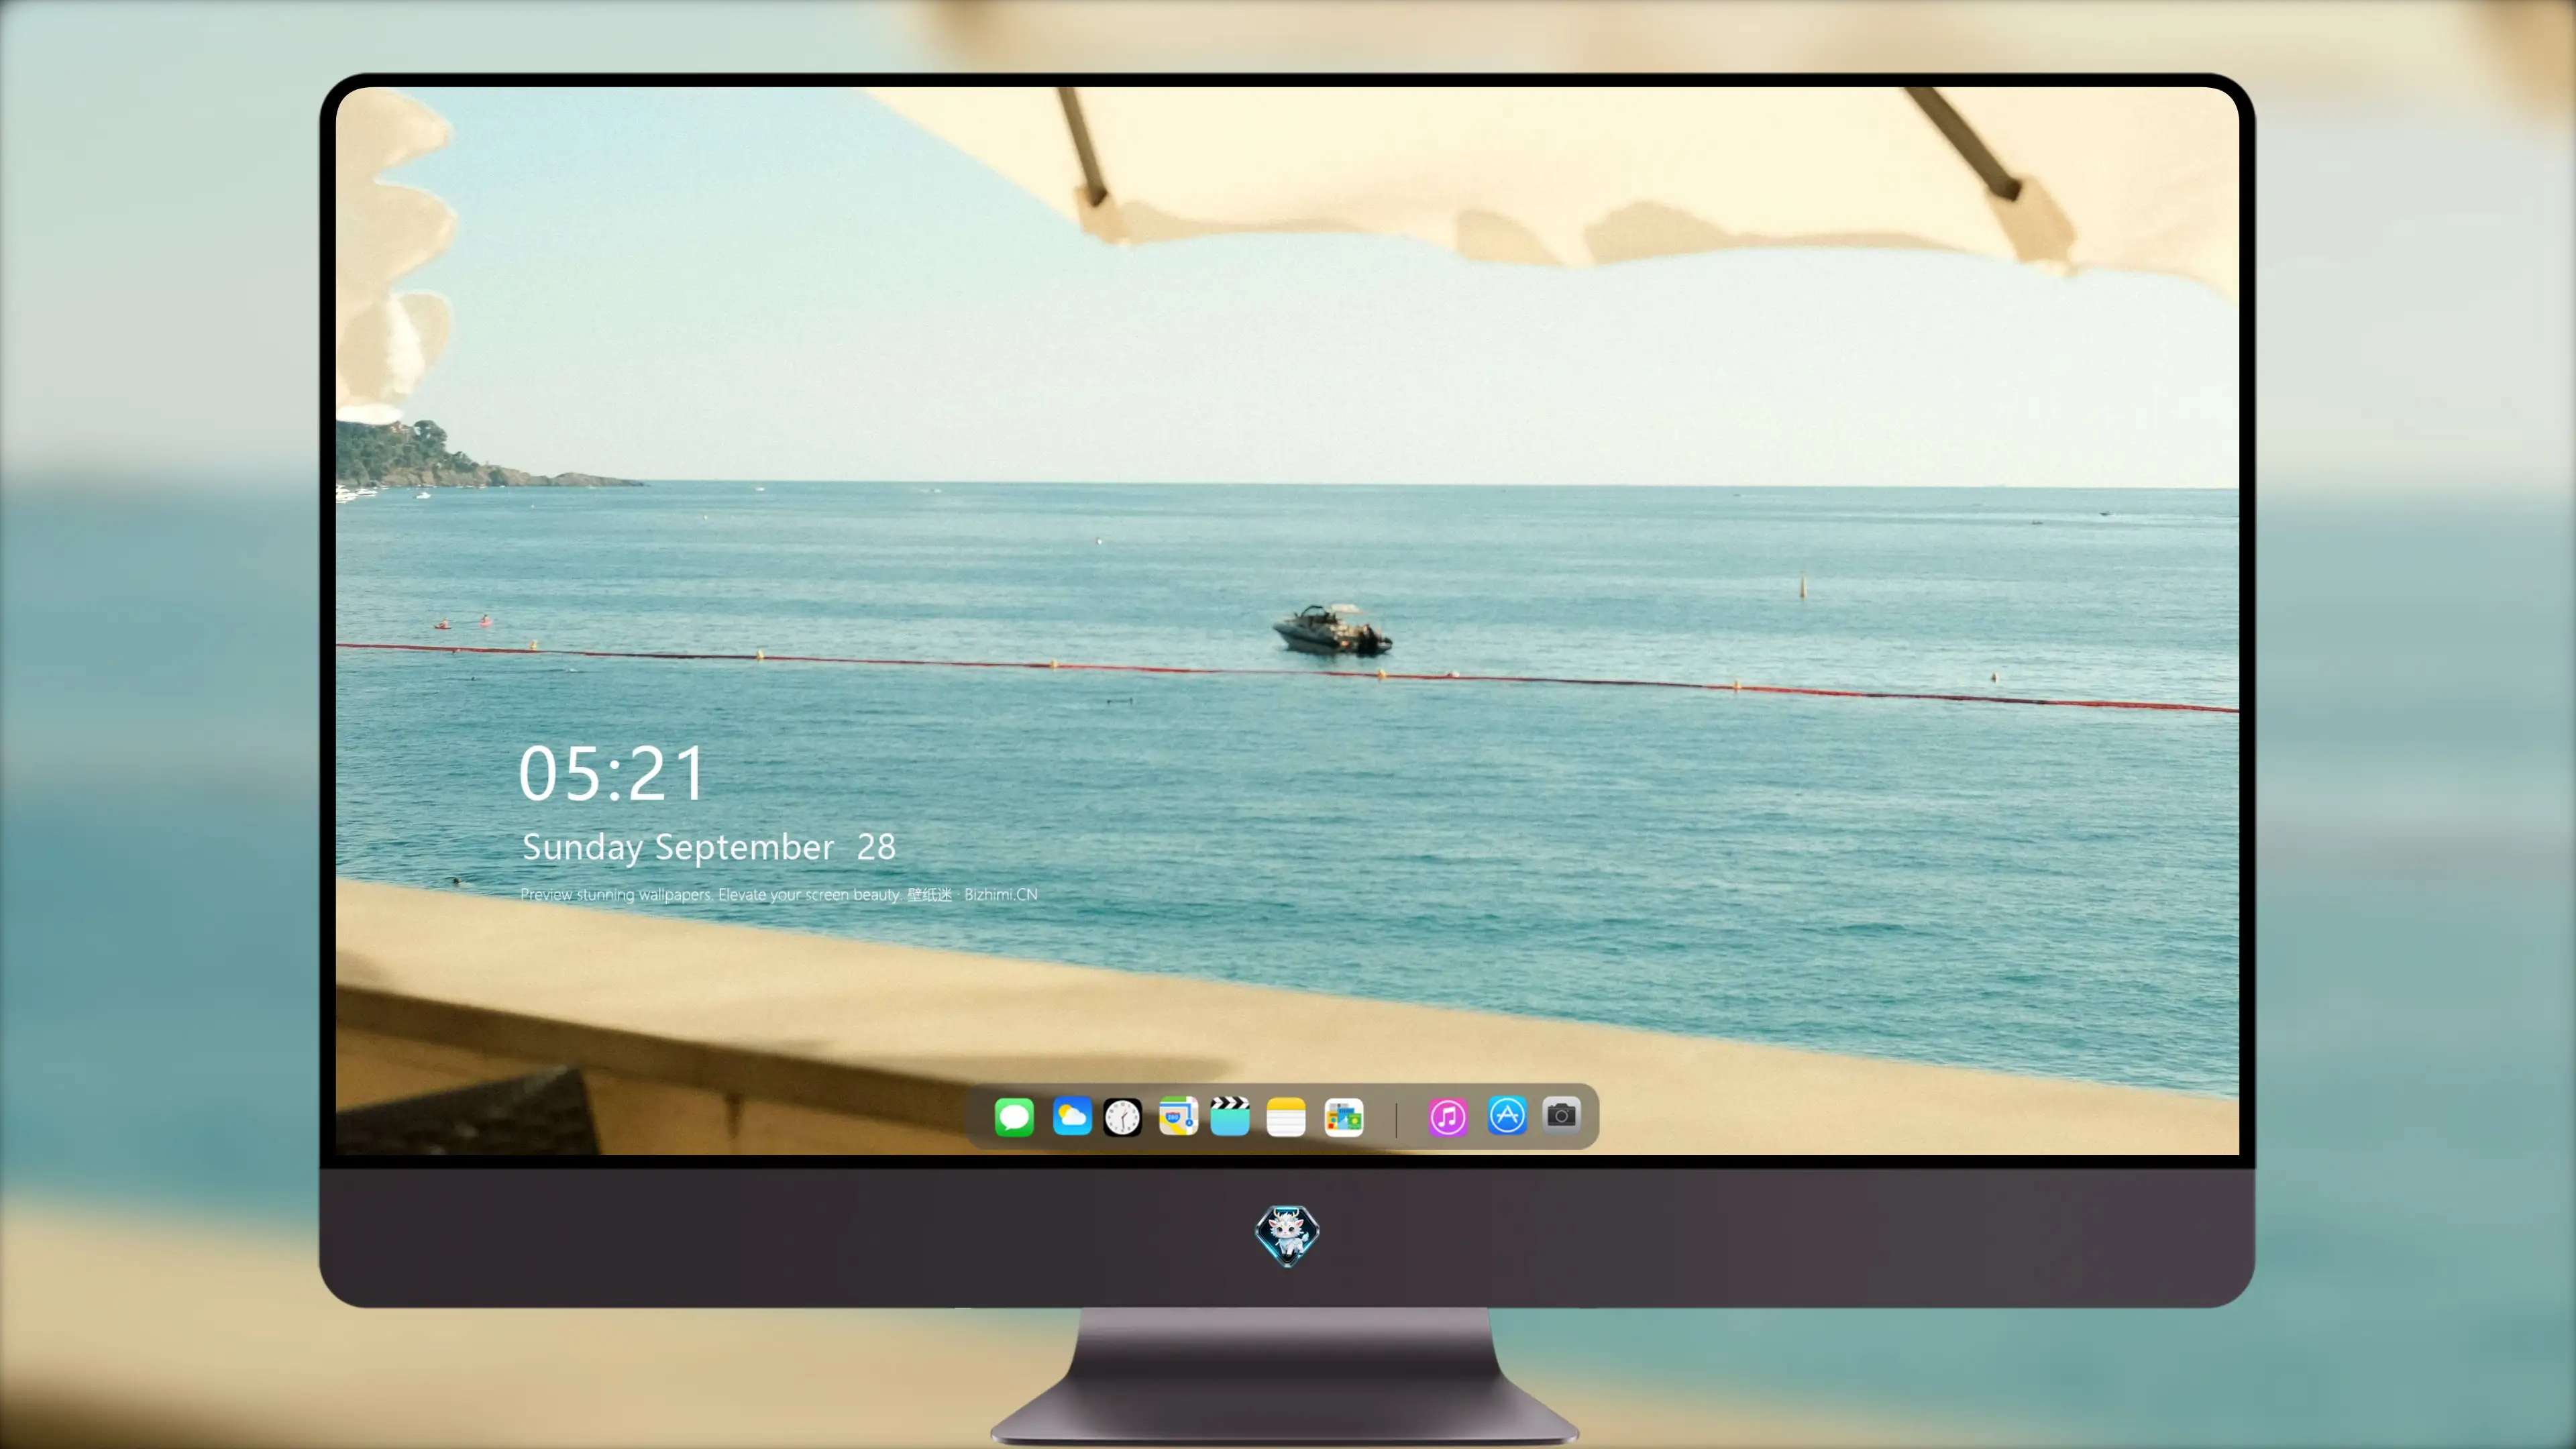
Task: Open the Messages app in the dock
Action: pos(1014,1117)
